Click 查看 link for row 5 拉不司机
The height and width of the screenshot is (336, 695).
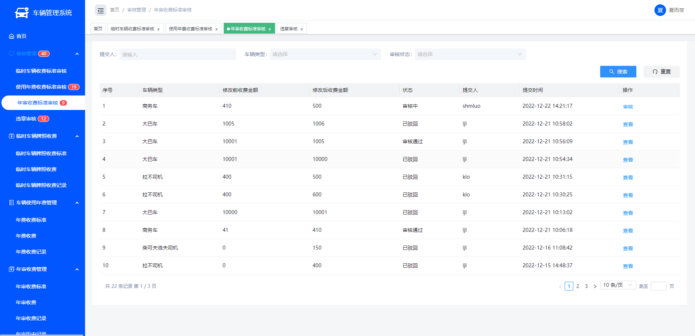pos(628,178)
